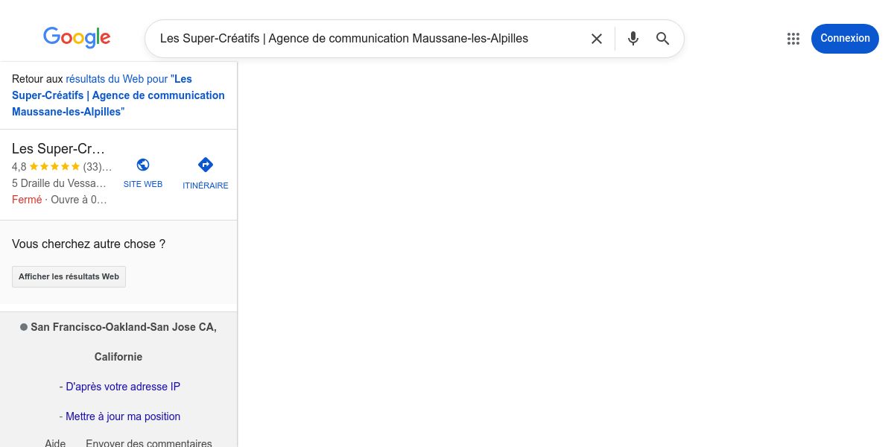The width and height of the screenshot is (894, 447).
Task: Click Mettre à jour ma position
Action: (x=123, y=416)
